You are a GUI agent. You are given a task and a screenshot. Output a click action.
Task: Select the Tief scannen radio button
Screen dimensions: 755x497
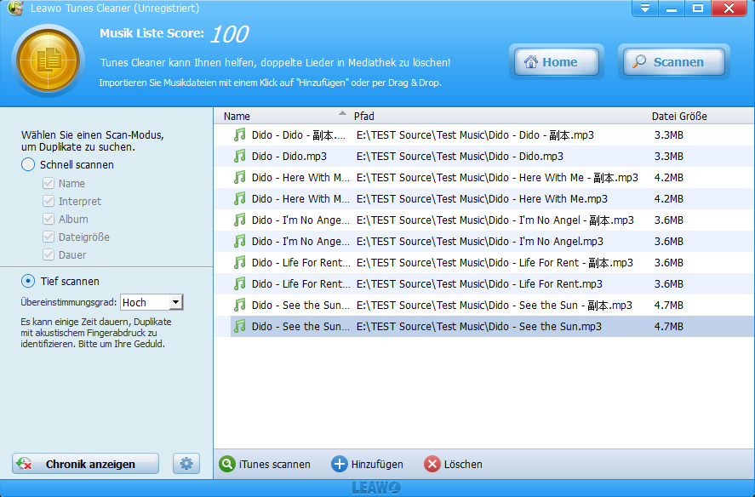(28, 281)
